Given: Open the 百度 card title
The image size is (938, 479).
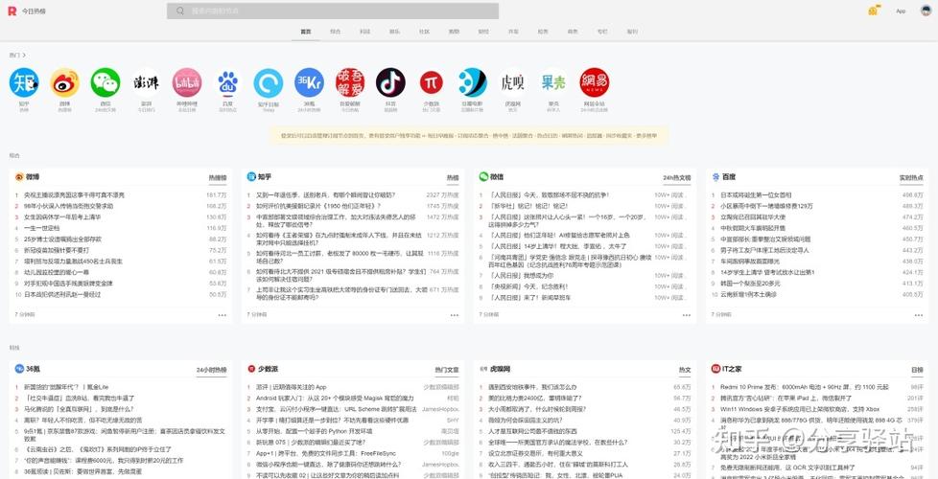Looking at the screenshot, I should pyautogui.click(x=729, y=177).
